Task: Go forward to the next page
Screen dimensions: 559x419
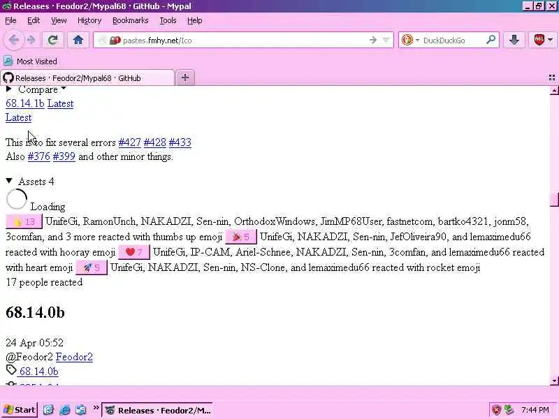Action: tap(31, 40)
